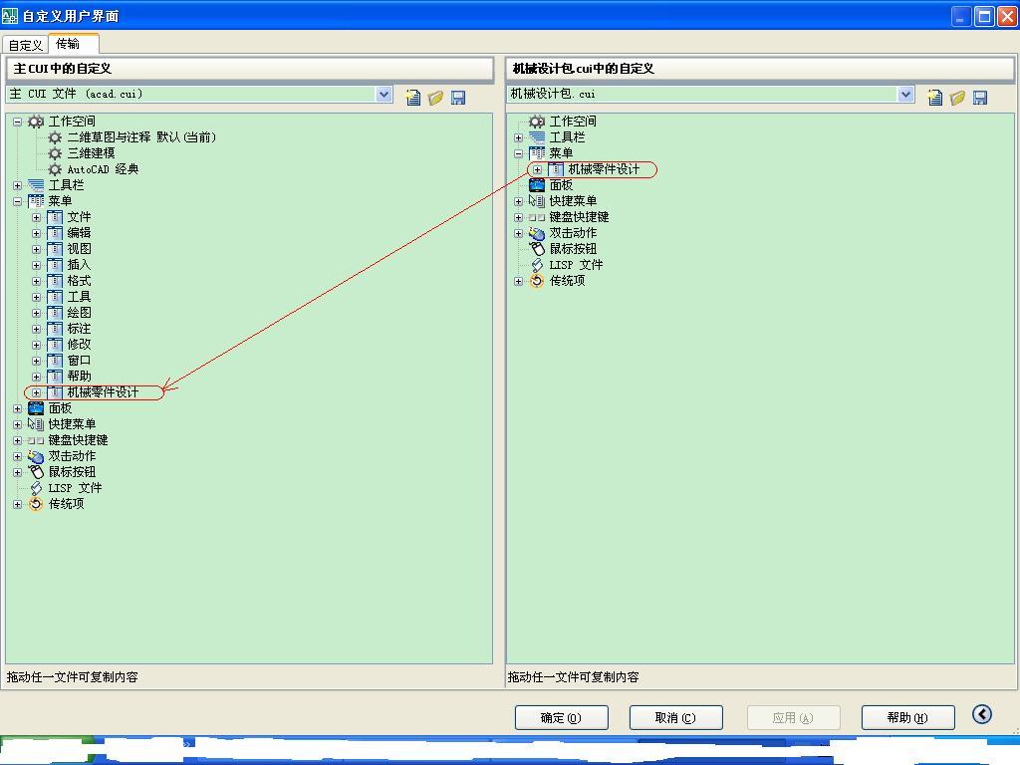Screen dimensions: 1020x765
Task: Click the 取消(C) button
Action: (x=676, y=717)
